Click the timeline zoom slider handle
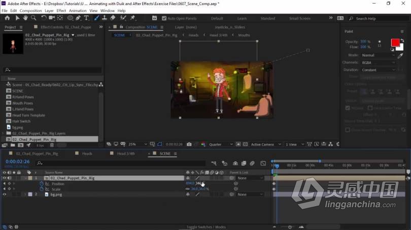Viewport: 411px width, 230px height. (290, 227)
